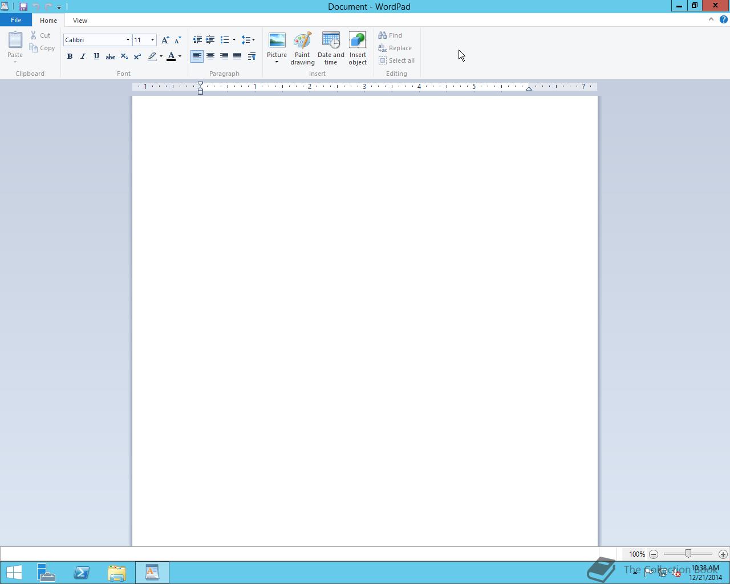Click the Copy button
The image size is (730, 584).
coord(42,48)
